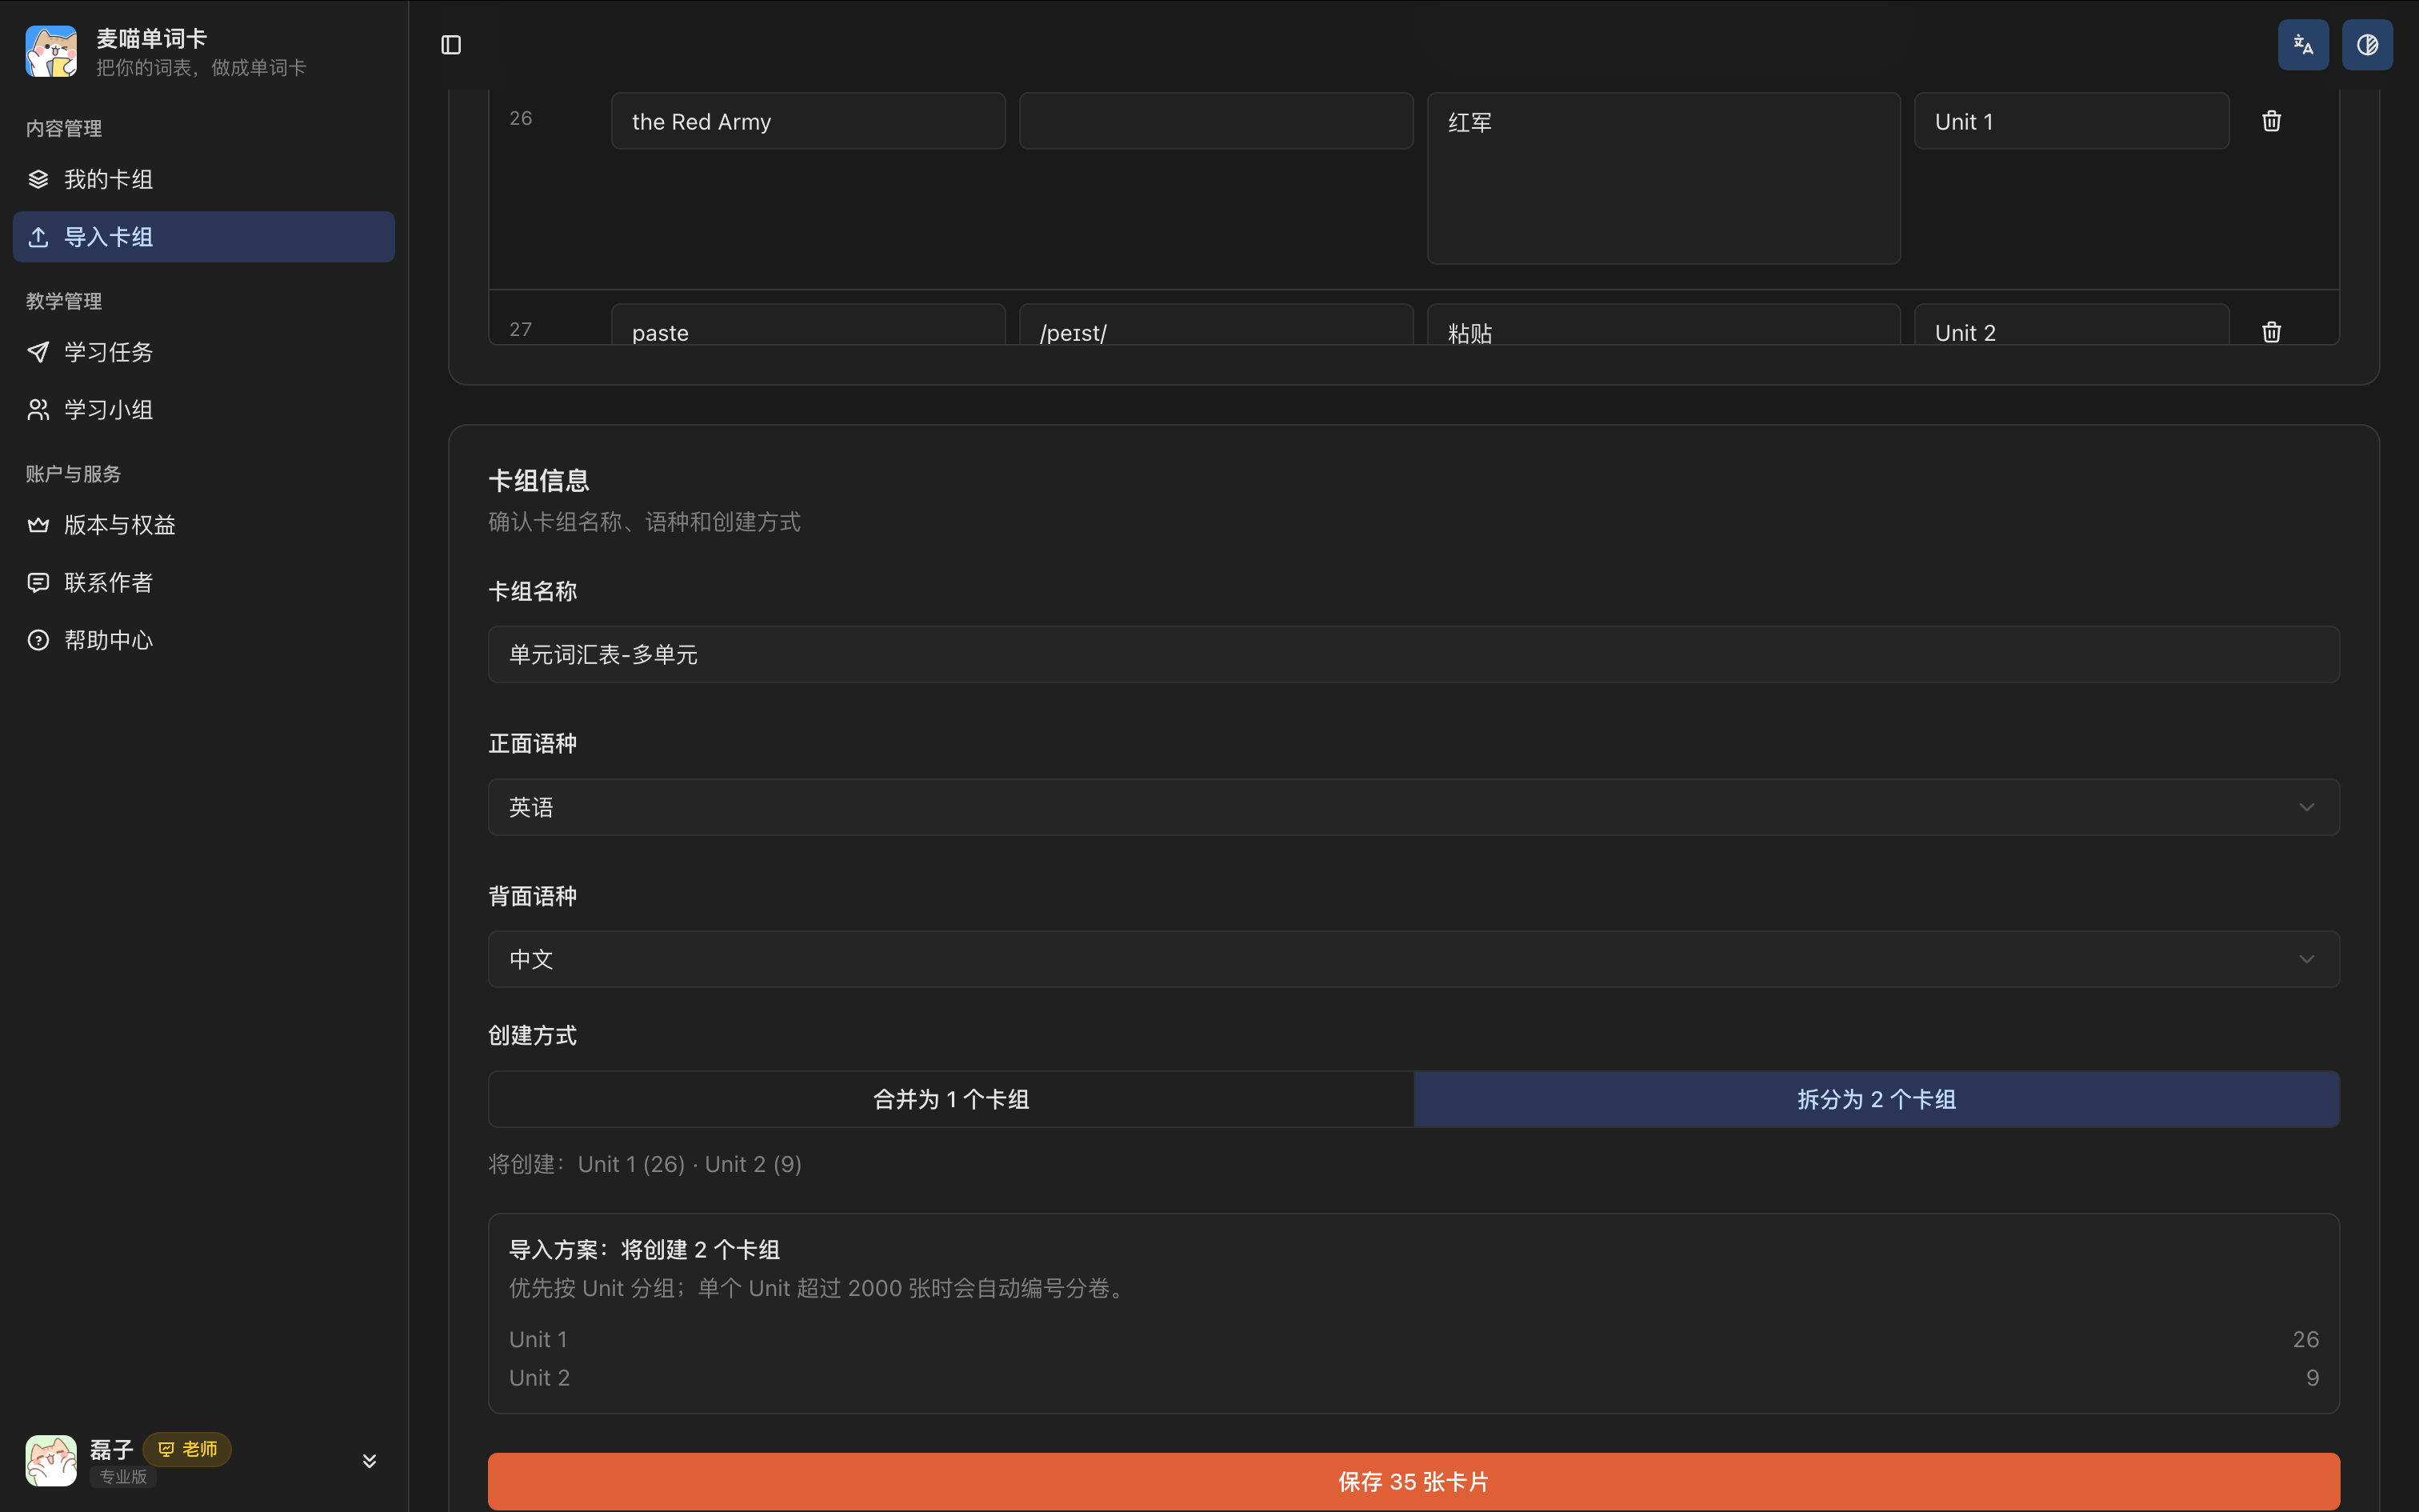Viewport: 2419px width, 1512px height.
Task: Click the Unit 1 row in import plan
Action: tap(1413, 1339)
